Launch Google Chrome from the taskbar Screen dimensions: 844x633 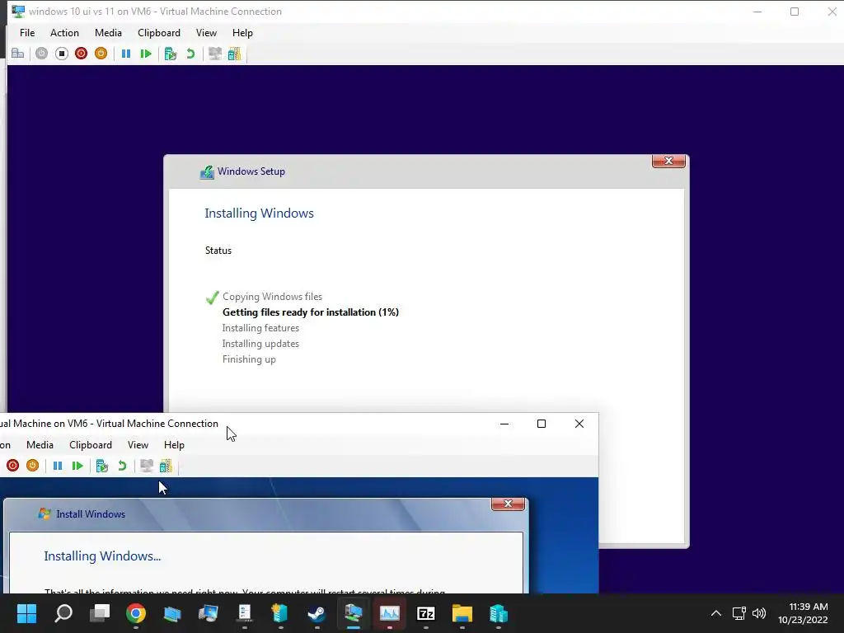pyautogui.click(x=136, y=613)
